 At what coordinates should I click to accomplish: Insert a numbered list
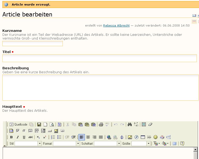point(53,137)
